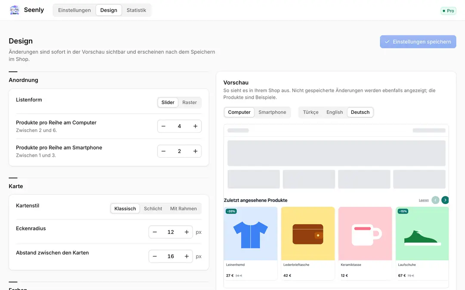Switch to the Statistik tab
The image size is (465, 290).
pos(136,10)
